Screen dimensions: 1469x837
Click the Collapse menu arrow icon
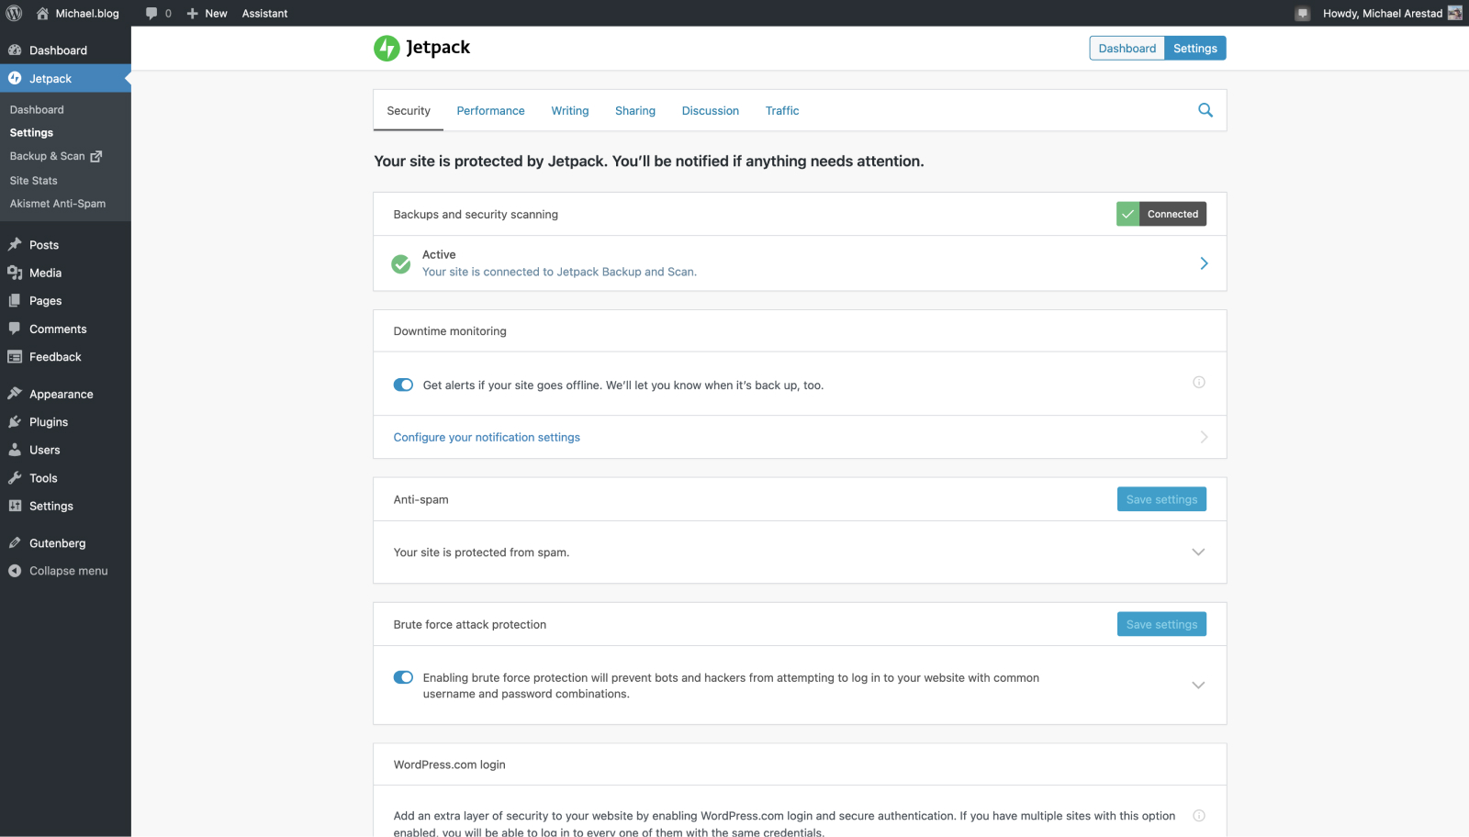click(15, 571)
